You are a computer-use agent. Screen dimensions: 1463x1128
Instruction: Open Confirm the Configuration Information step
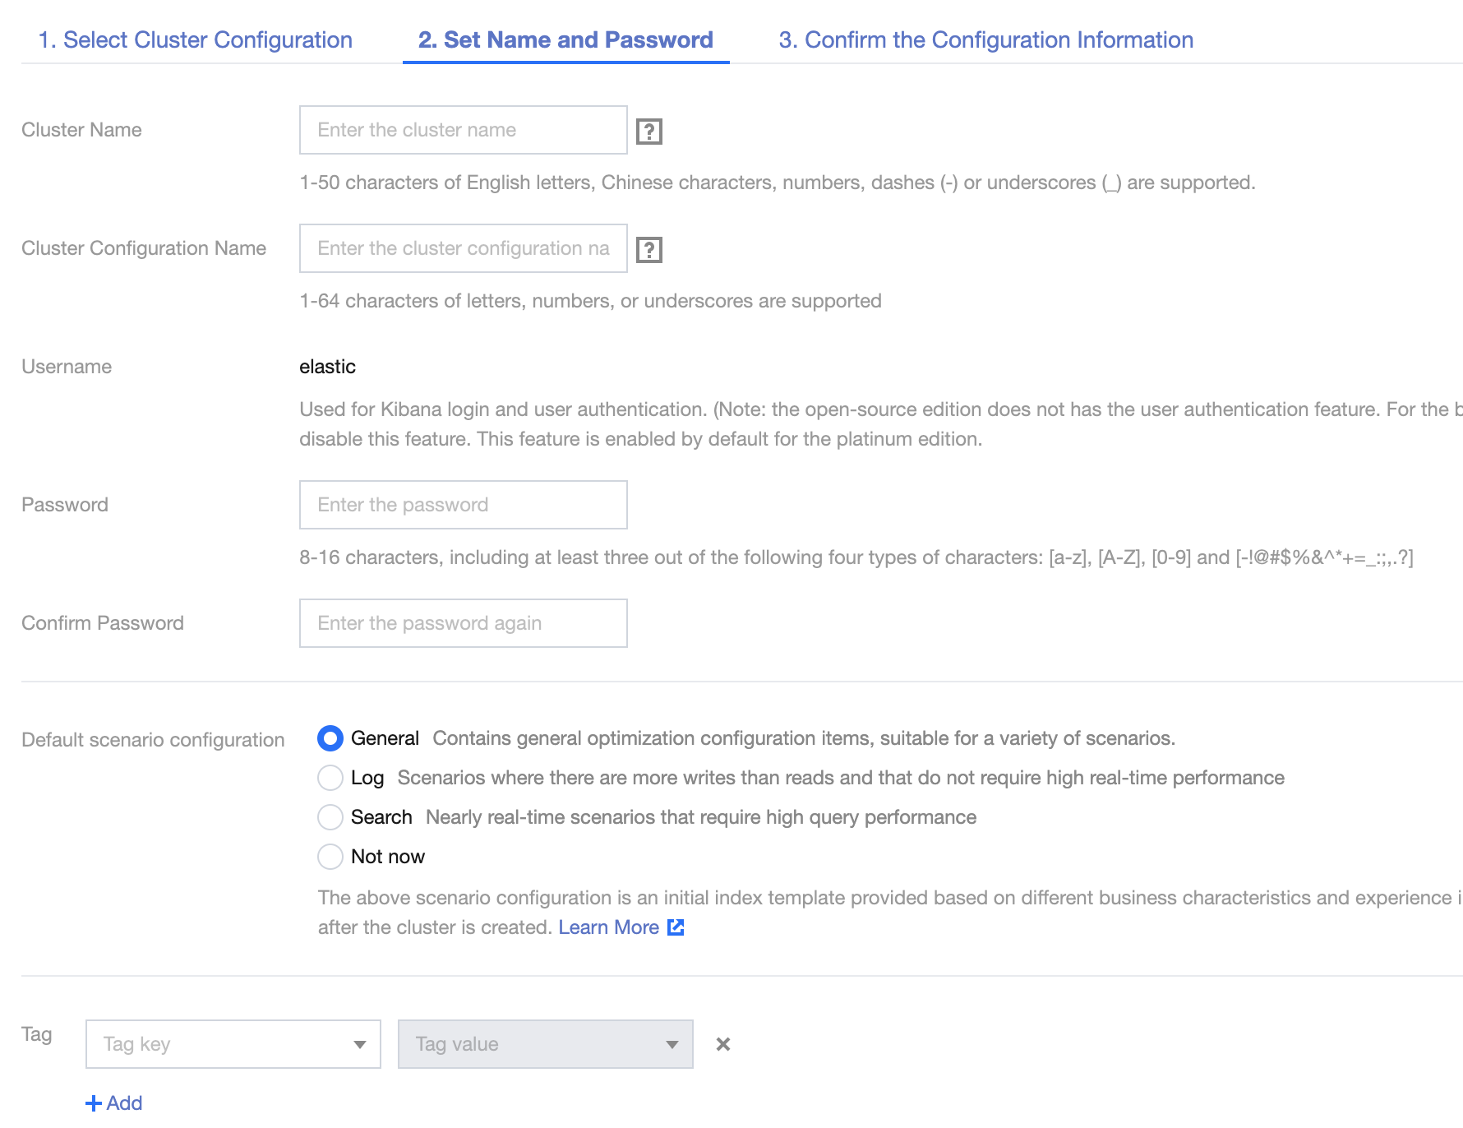[x=985, y=39]
